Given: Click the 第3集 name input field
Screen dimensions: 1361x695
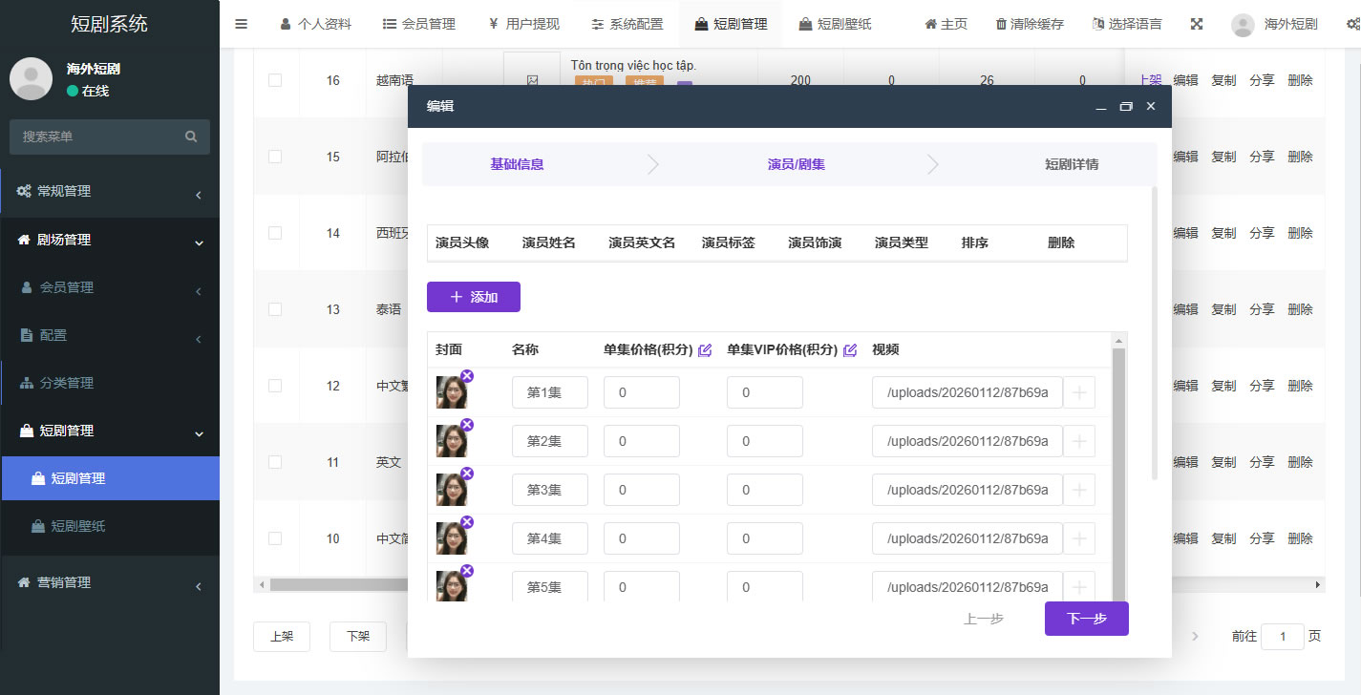Looking at the screenshot, I should click(549, 490).
